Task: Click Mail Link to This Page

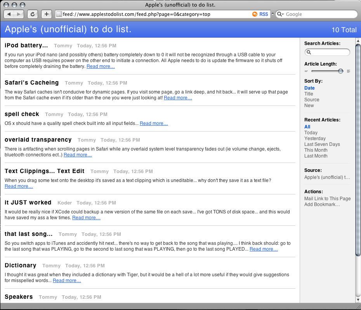Action: pos(327,199)
